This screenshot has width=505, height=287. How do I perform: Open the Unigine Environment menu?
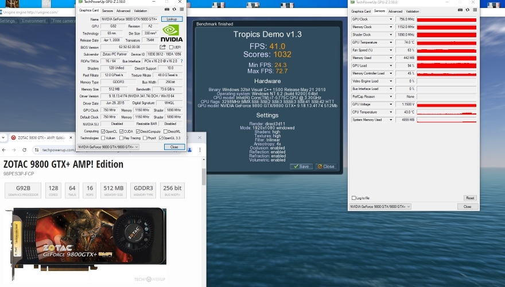(x=34, y=21)
